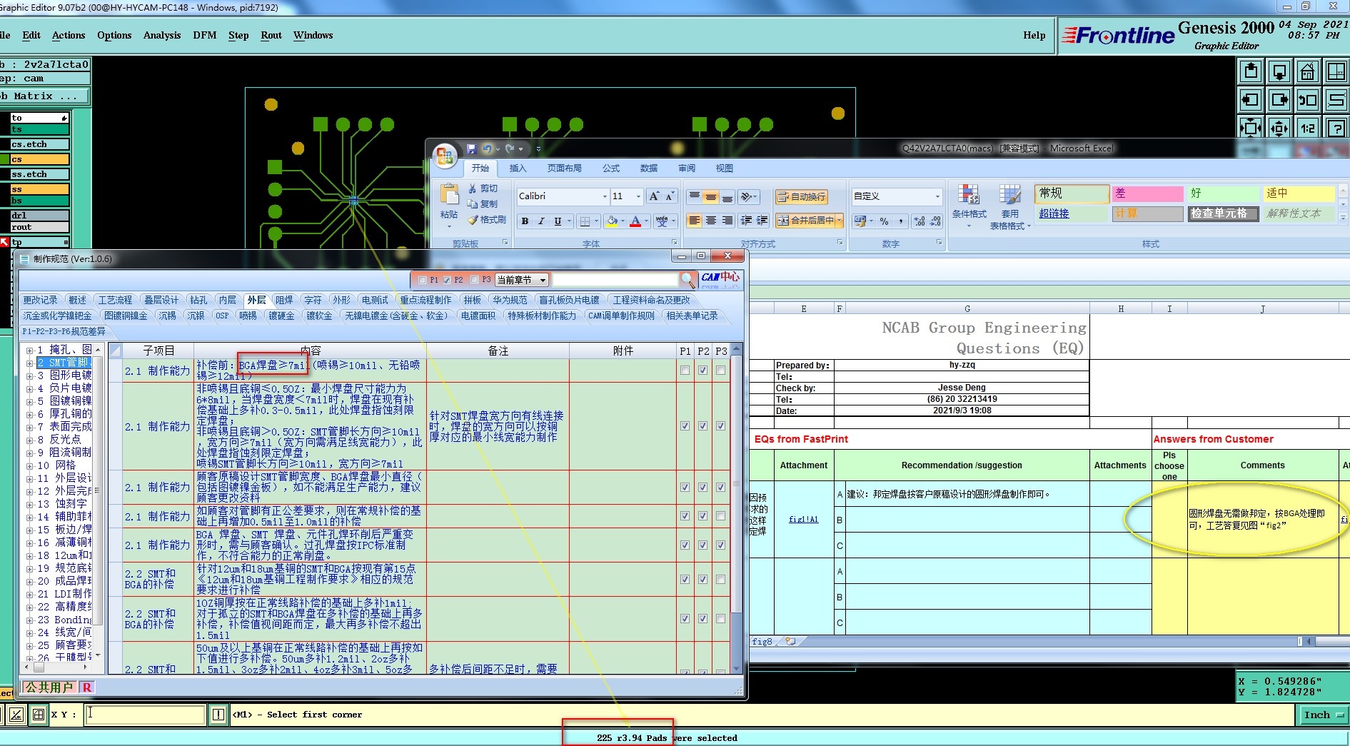Click the fill color yellow bucket swatch
1350x746 pixels.
coord(612,221)
